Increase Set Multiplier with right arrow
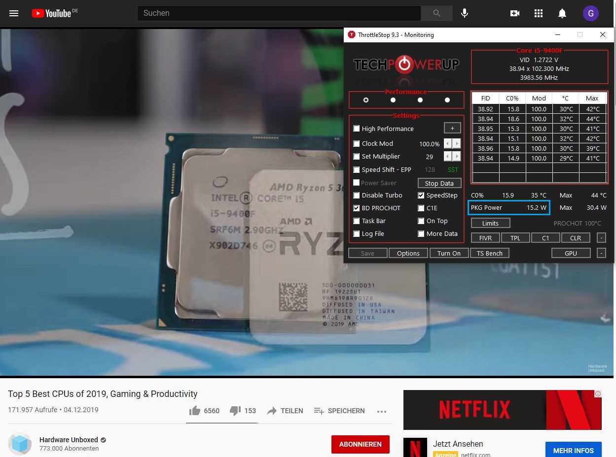This screenshot has width=616, height=457. coord(457,156)
